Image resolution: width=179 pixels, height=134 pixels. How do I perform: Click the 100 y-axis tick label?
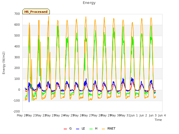point(17,79)
